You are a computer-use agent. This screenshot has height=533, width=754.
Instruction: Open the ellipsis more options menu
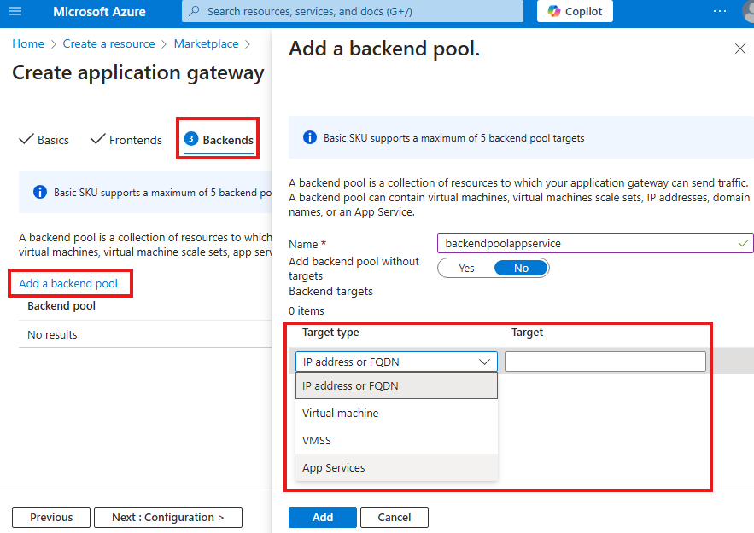coord(719,11)
